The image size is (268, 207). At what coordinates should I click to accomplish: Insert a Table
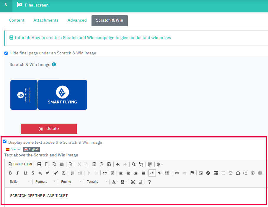click(x=216, y=173)
